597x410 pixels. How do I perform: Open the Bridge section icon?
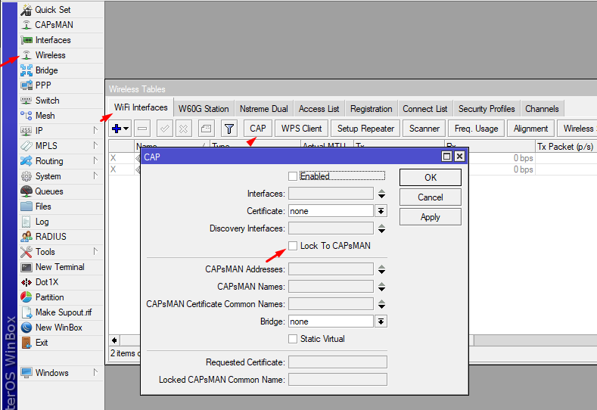tap(26, 70)
